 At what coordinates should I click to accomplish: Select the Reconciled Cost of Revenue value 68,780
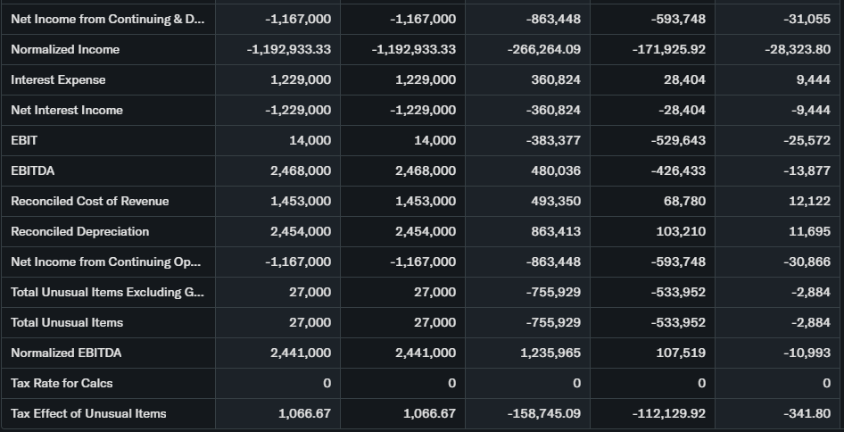684,201
